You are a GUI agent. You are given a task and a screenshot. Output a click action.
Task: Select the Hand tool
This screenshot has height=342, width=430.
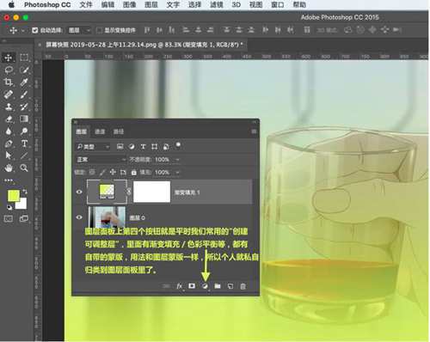(x=9, y=168)
